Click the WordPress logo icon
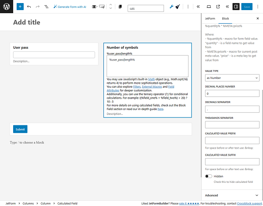The image size is (263, 206). (x=7, y=7)
